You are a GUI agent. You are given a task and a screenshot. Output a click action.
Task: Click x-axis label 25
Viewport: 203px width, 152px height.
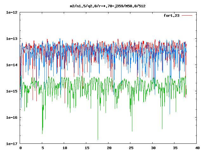click(131, 148)
